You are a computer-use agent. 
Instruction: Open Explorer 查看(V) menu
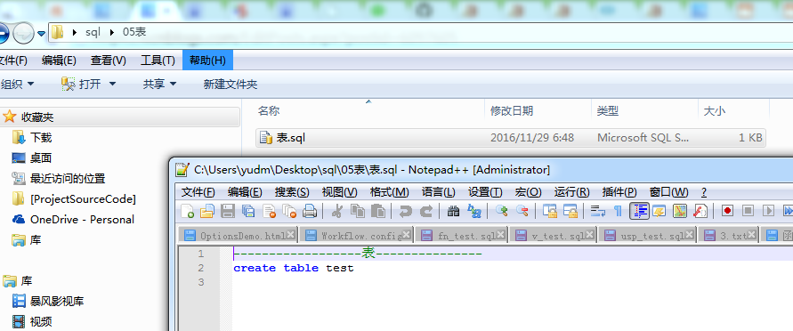(109, 61)
